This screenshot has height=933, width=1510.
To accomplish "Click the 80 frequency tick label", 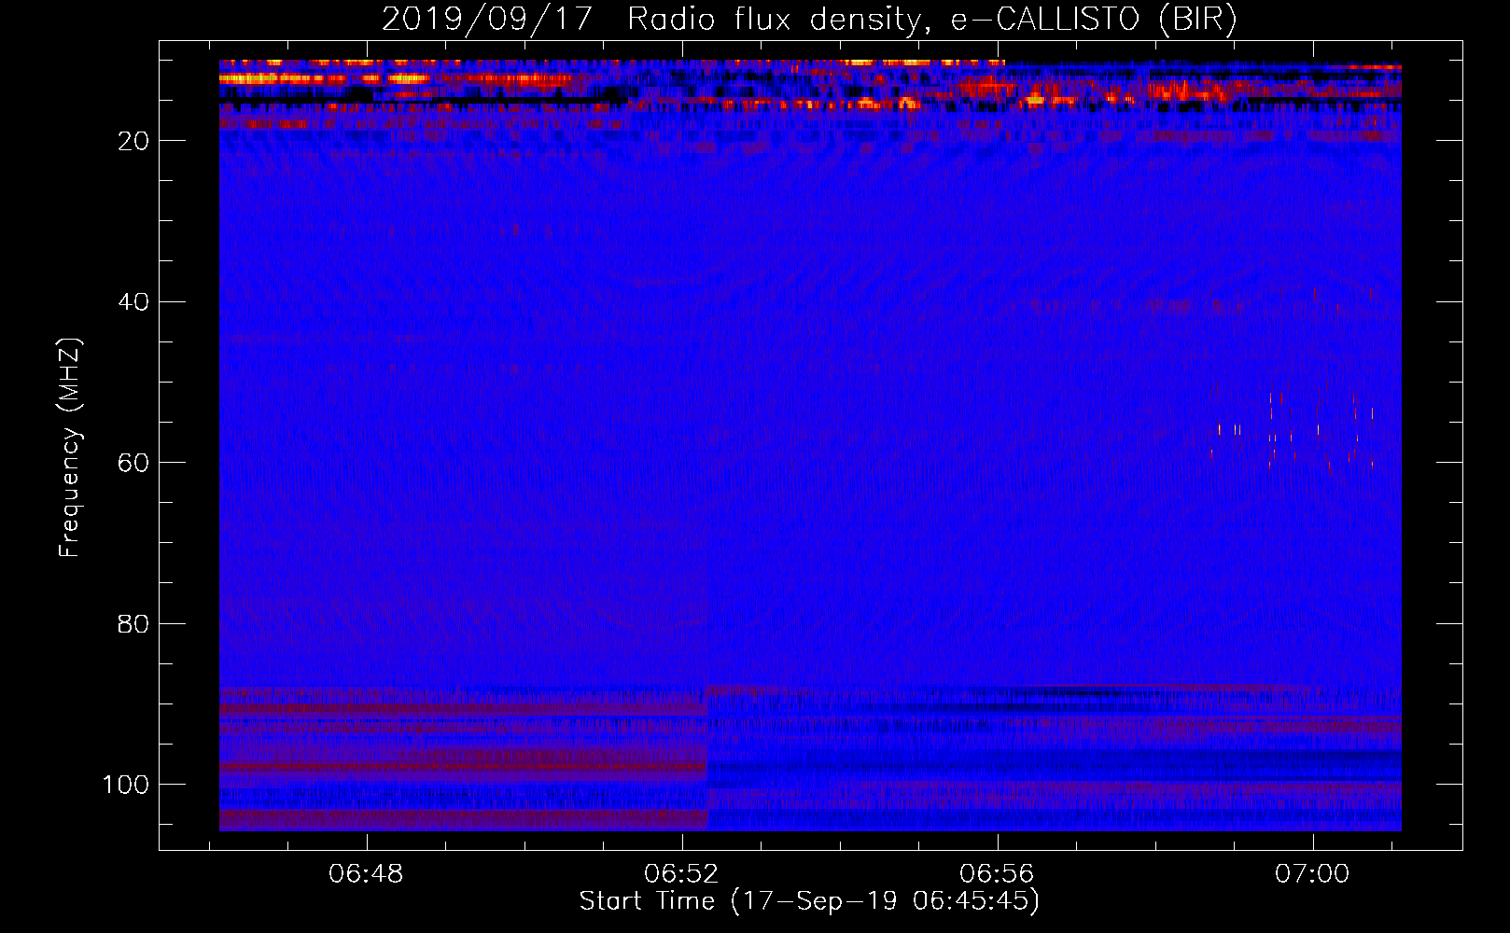I will 134,624.
